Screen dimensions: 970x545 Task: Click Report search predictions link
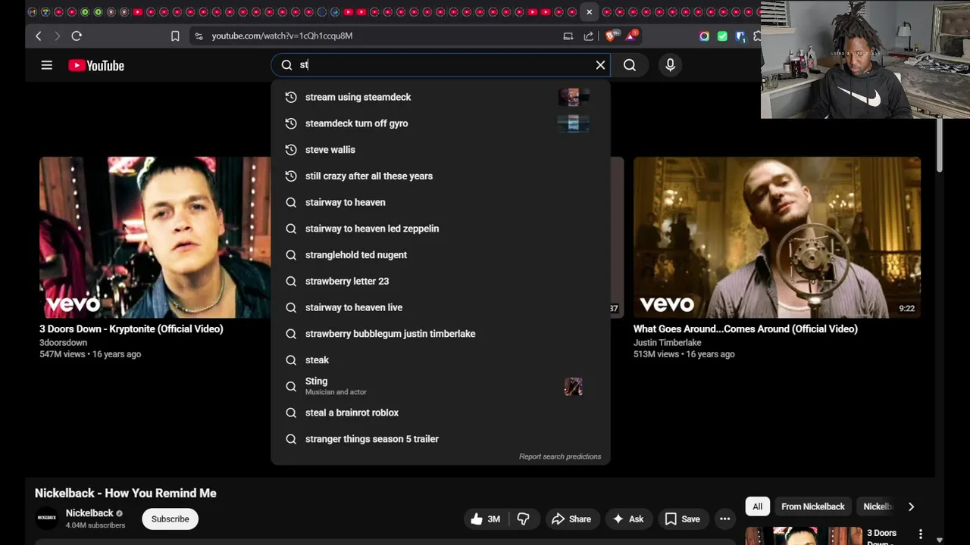pyautogui.click(x=560, y=456)
